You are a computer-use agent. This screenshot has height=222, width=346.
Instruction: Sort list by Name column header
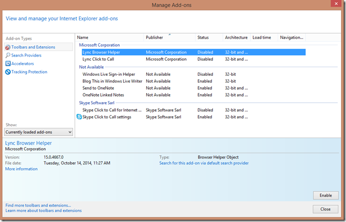tap(84, 38)
